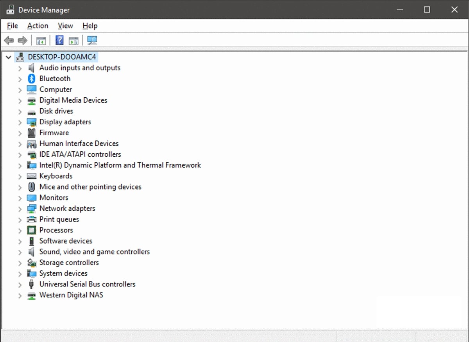Expand the Display adapters category
The width and height of the screenshot is (469, 342).
pyautogui.click(x=20, y=122)
